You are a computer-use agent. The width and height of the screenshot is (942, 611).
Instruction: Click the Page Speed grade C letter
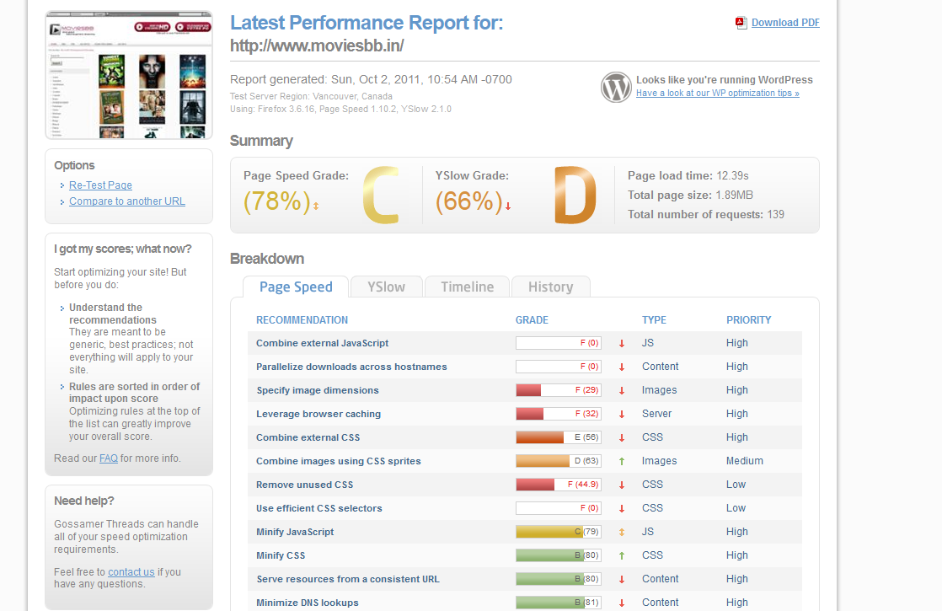[381, 195]
